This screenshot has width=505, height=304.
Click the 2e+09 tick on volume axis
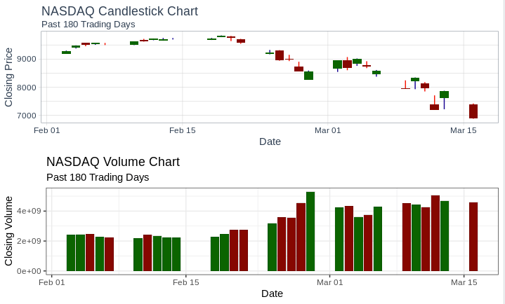point(30,241)
